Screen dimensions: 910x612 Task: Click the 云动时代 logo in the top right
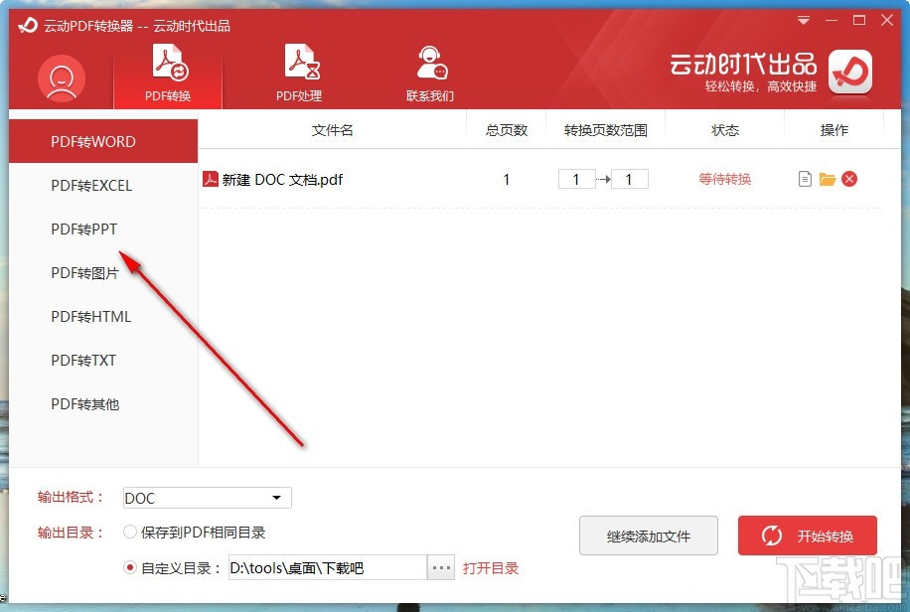(849, 74)
